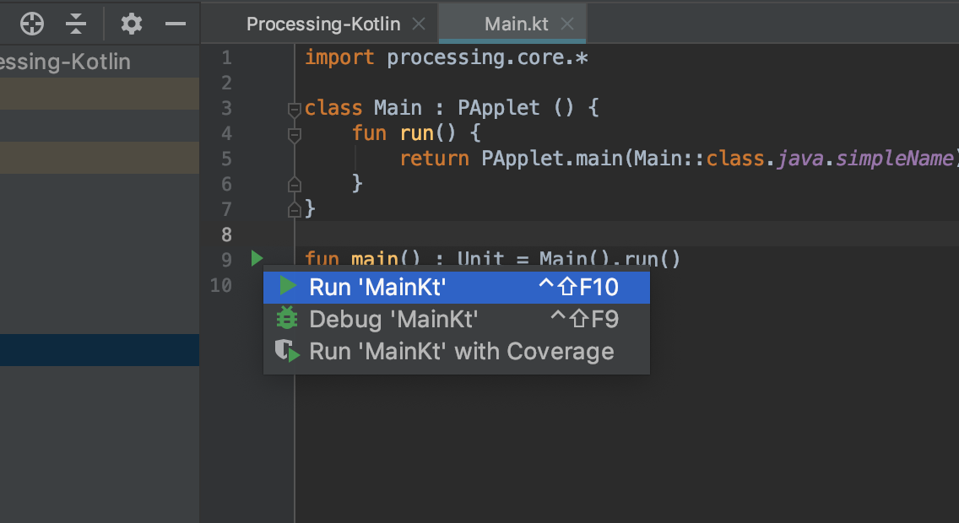The width and height of the screenshot is (959, 523).
Task: Open project panel settings gear
Action: point(131,24)
